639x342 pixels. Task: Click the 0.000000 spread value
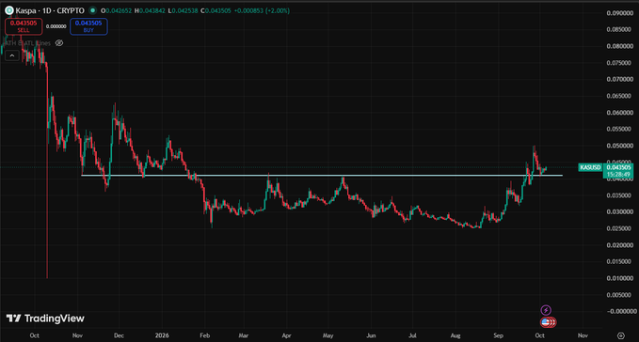56,26
